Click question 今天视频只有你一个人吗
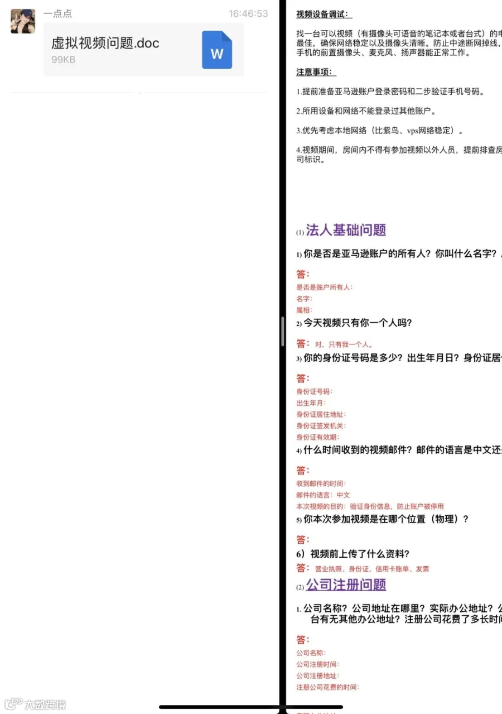The image size is (502, 714). click(x=354, y=323)
